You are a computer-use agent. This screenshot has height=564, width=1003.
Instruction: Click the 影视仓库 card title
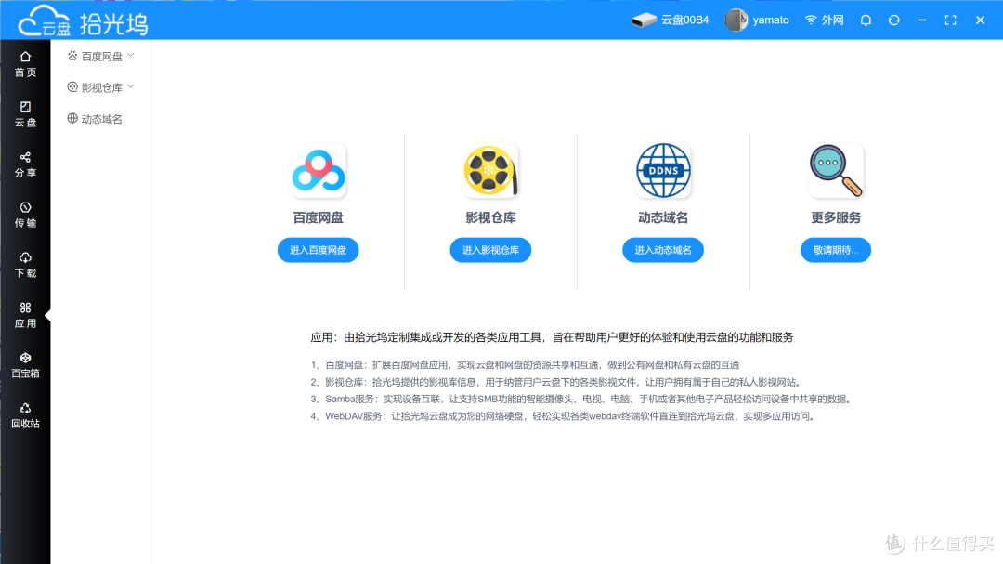(490, 217)
